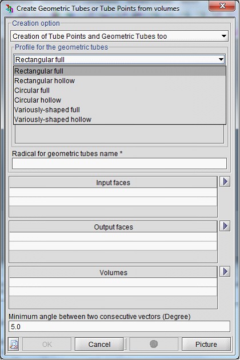Click the Cancel button
This screenshot has height=360, width=240.
(99, 344)
